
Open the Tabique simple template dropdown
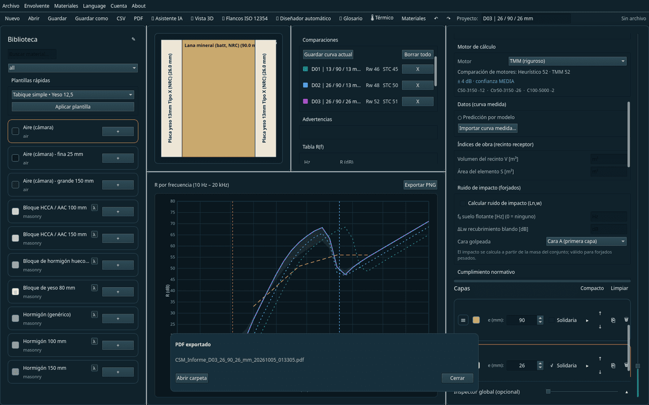[x=72, y=94]
